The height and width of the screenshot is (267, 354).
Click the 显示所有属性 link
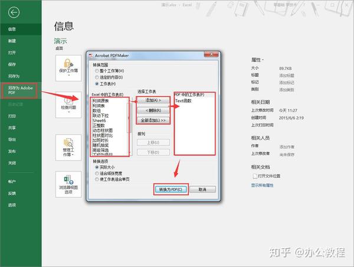(263, 185)
